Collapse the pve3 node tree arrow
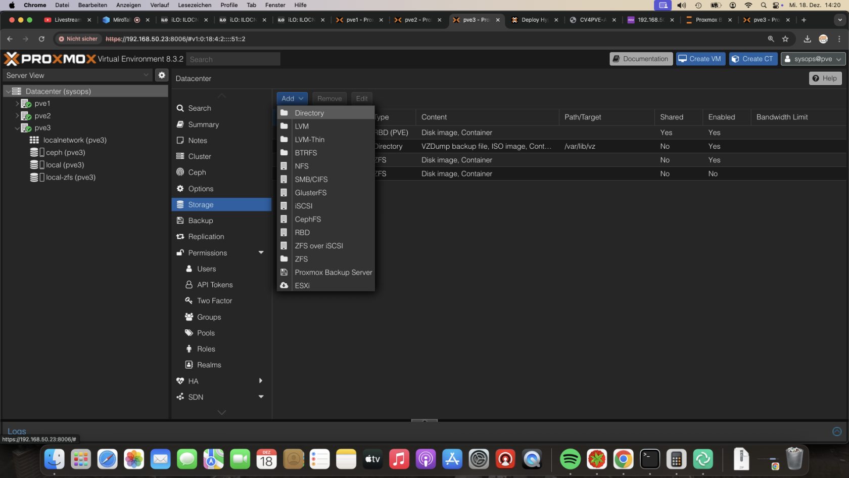The width and height of the screenshot is (849, 478). coord(17,128)
